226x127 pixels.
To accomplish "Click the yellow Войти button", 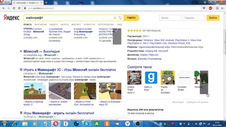I will pyautogui.click(x=213, y=18).
